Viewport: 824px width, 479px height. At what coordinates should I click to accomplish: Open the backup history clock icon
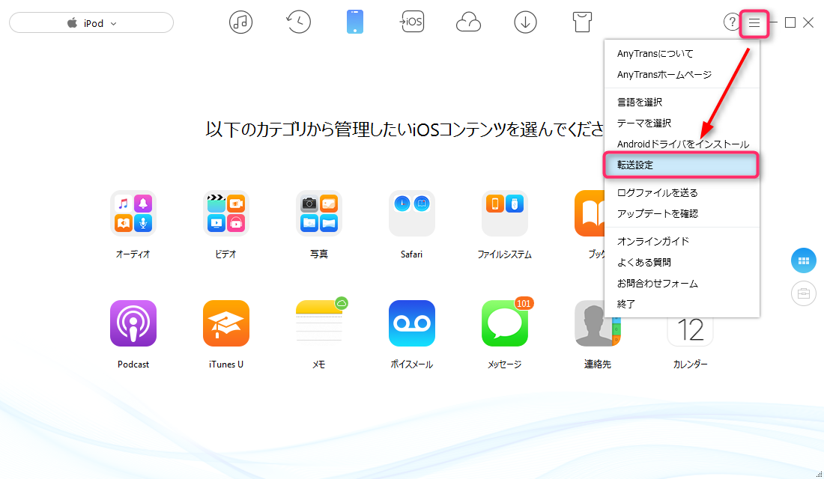tap(298, 22)
